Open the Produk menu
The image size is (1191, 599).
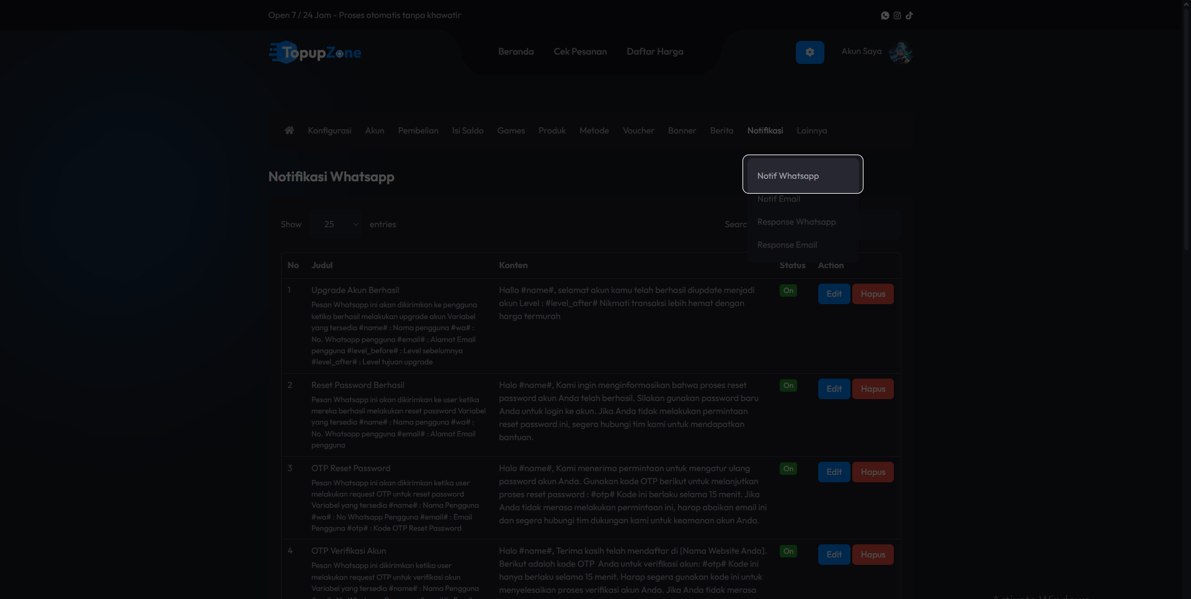(552, 130)
